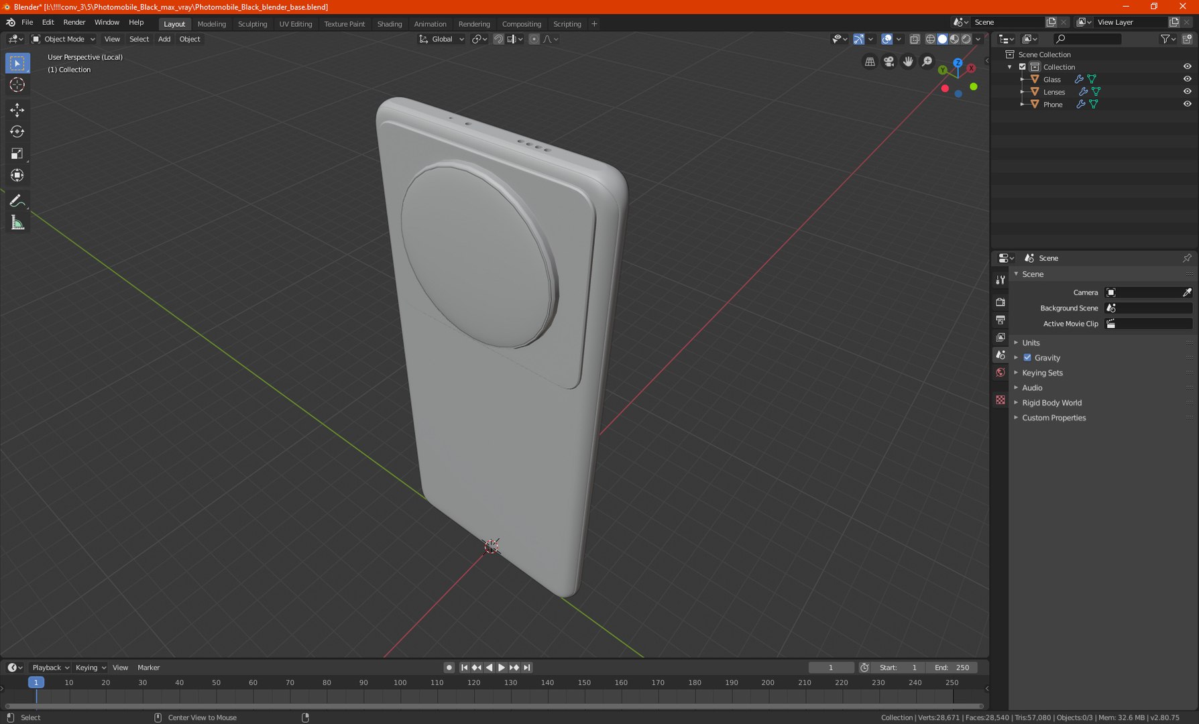
Task: Open Texture properties tab icon
Action: [1001, 400]
